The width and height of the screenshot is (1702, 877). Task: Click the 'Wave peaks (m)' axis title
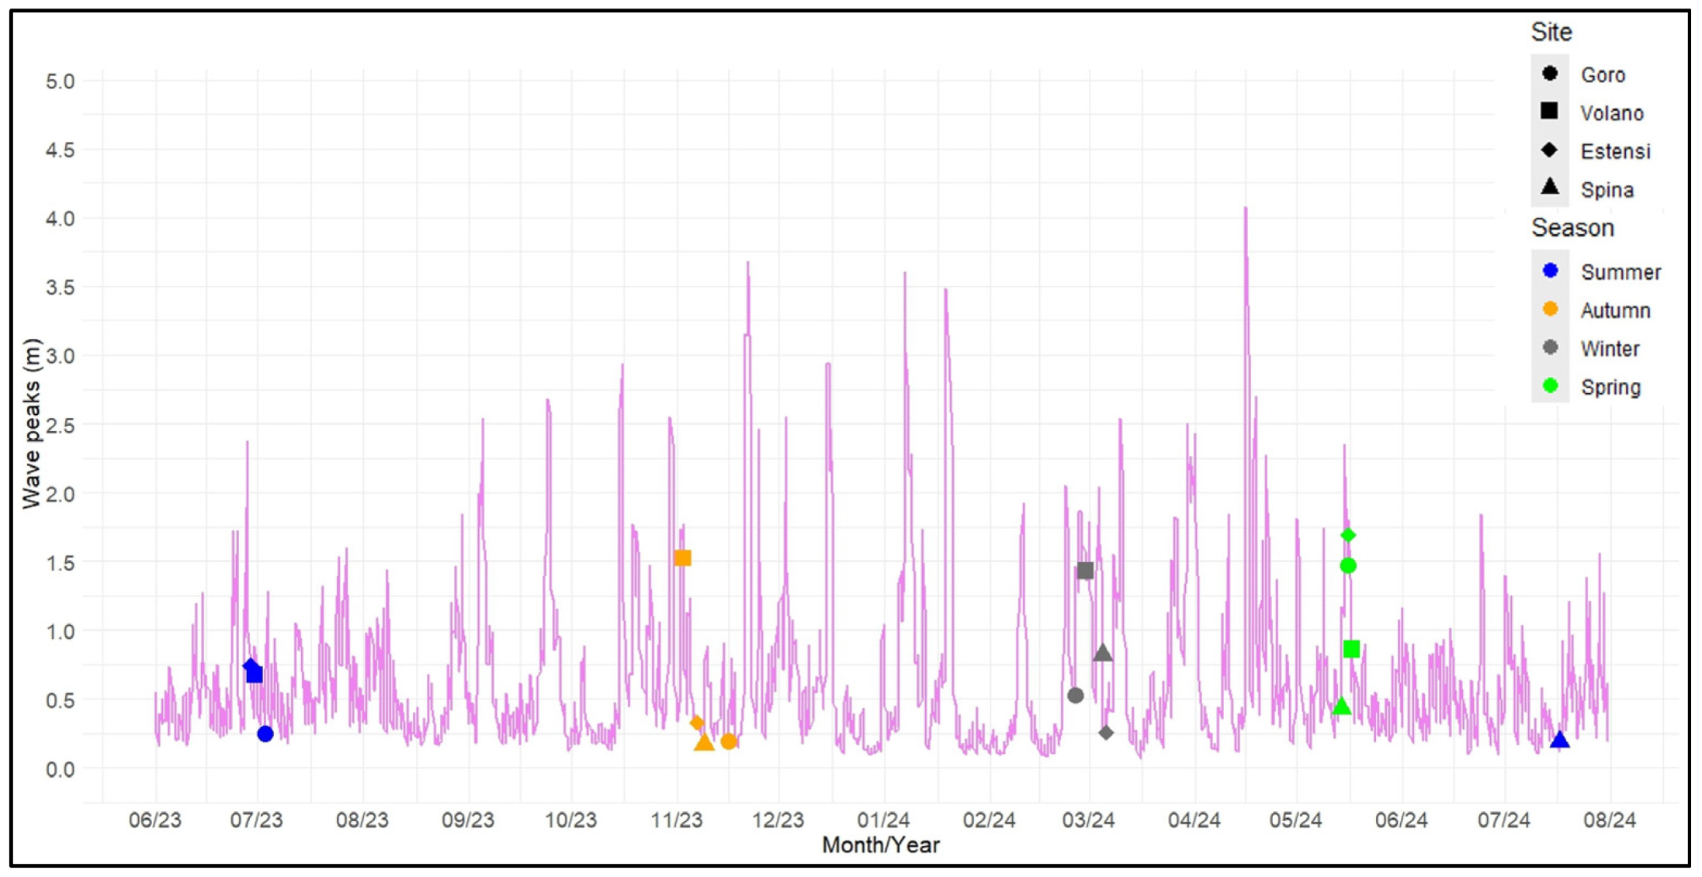(31, 423)
